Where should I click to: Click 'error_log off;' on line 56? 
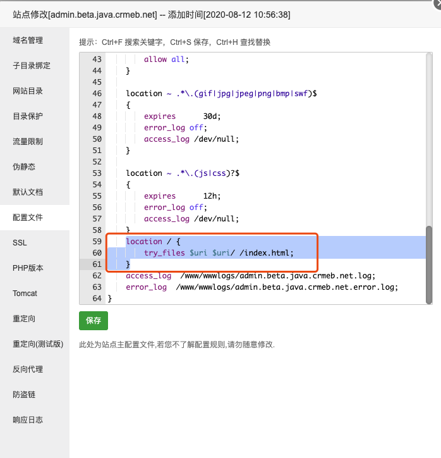[x=175, y=207]
